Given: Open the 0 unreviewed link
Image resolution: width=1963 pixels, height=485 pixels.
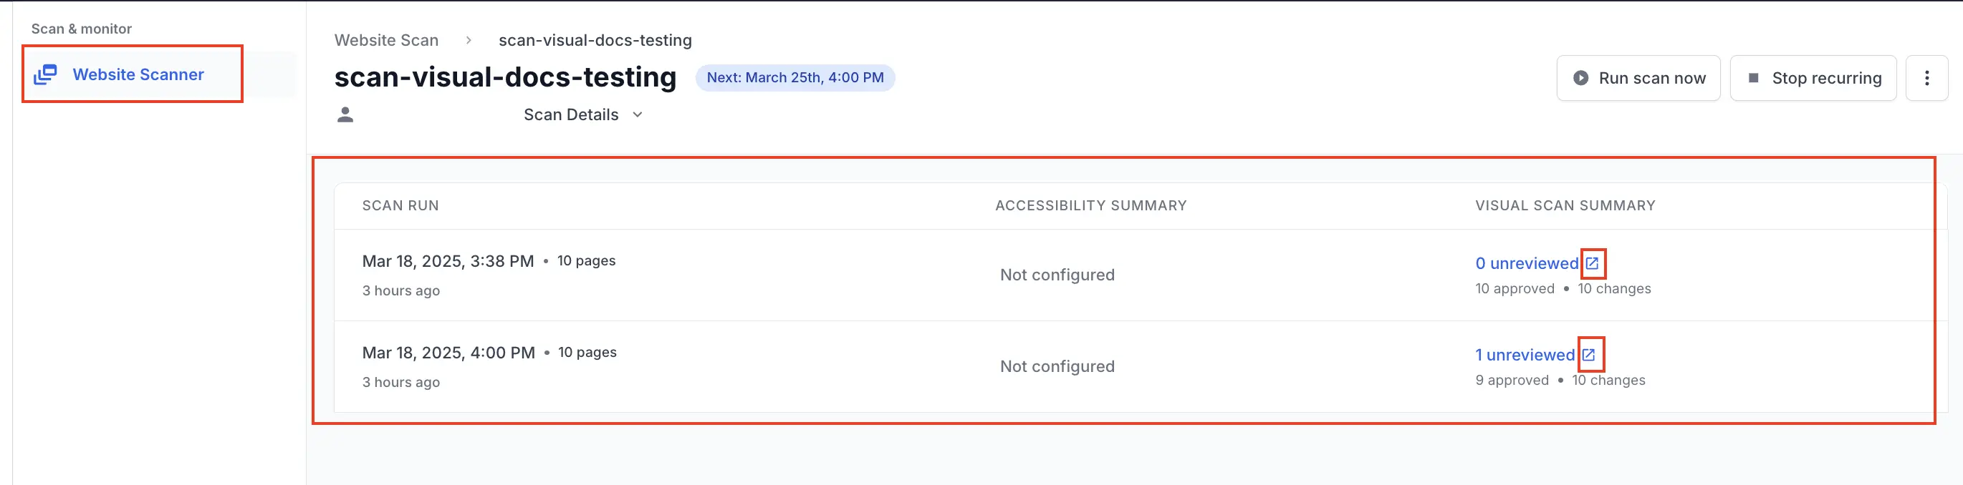Looking at the screenshot, I should [x=1527, y=263].
